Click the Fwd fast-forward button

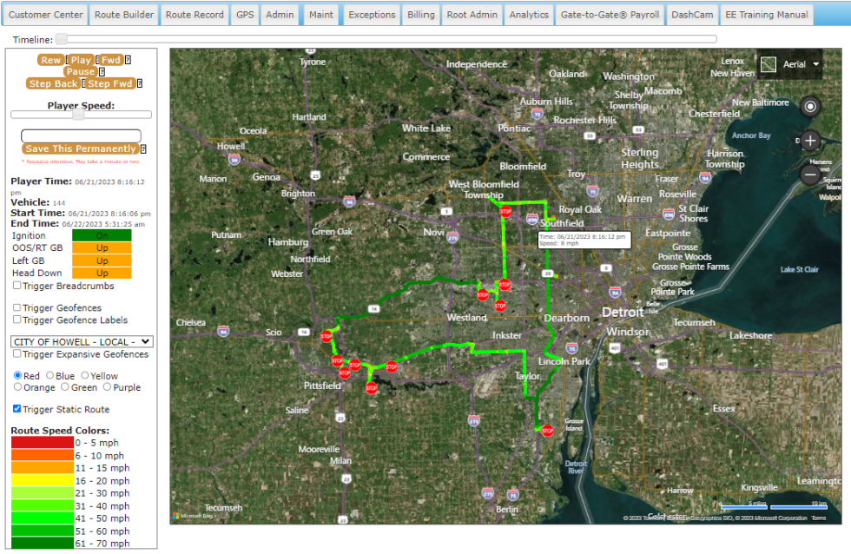point(110,60)
